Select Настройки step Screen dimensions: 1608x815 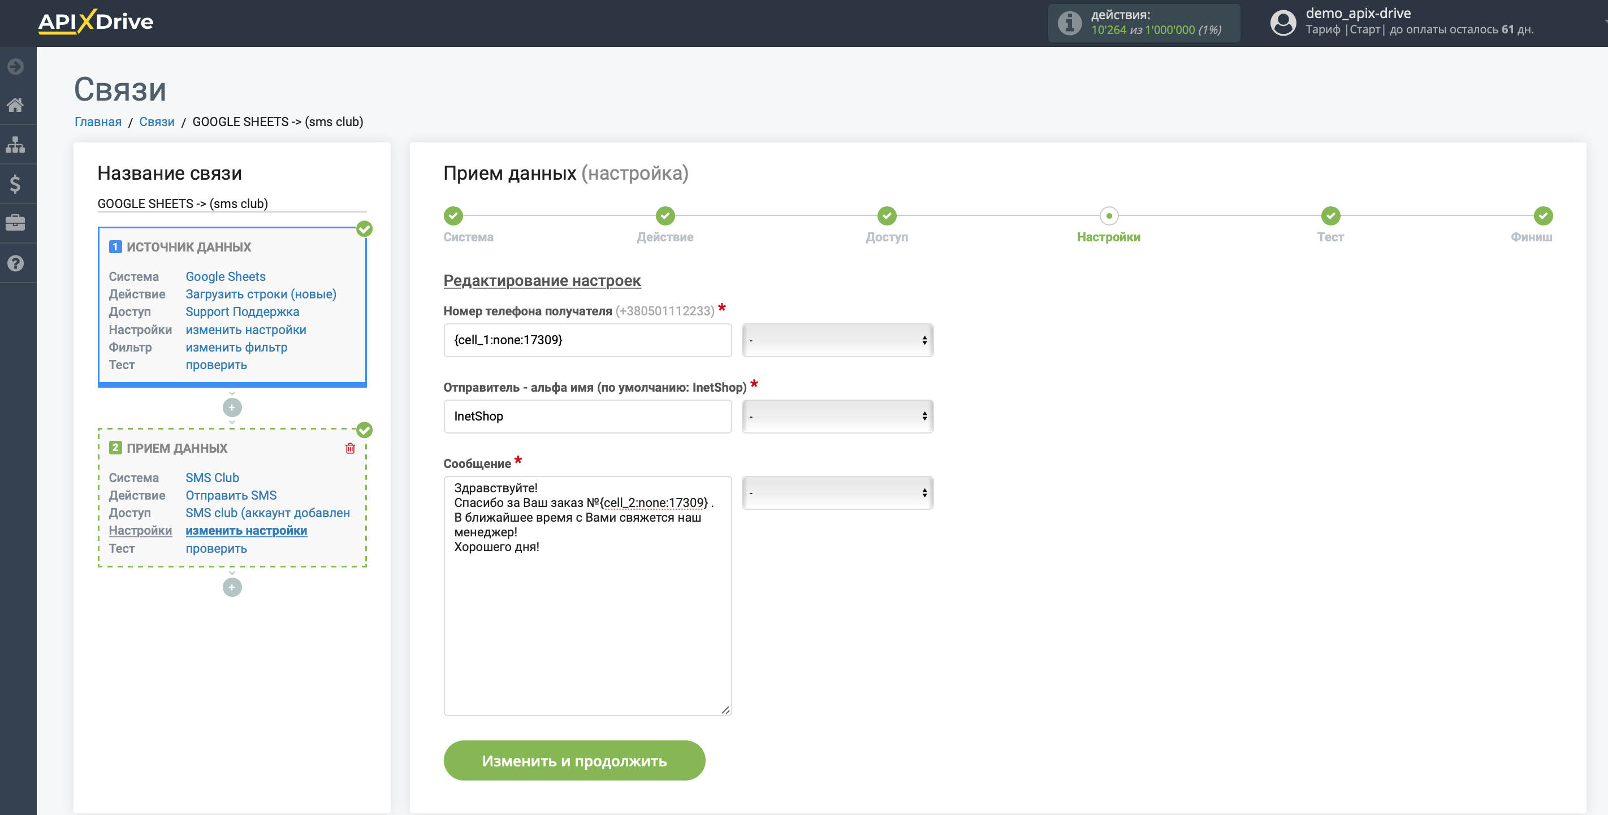[1109, 216]
